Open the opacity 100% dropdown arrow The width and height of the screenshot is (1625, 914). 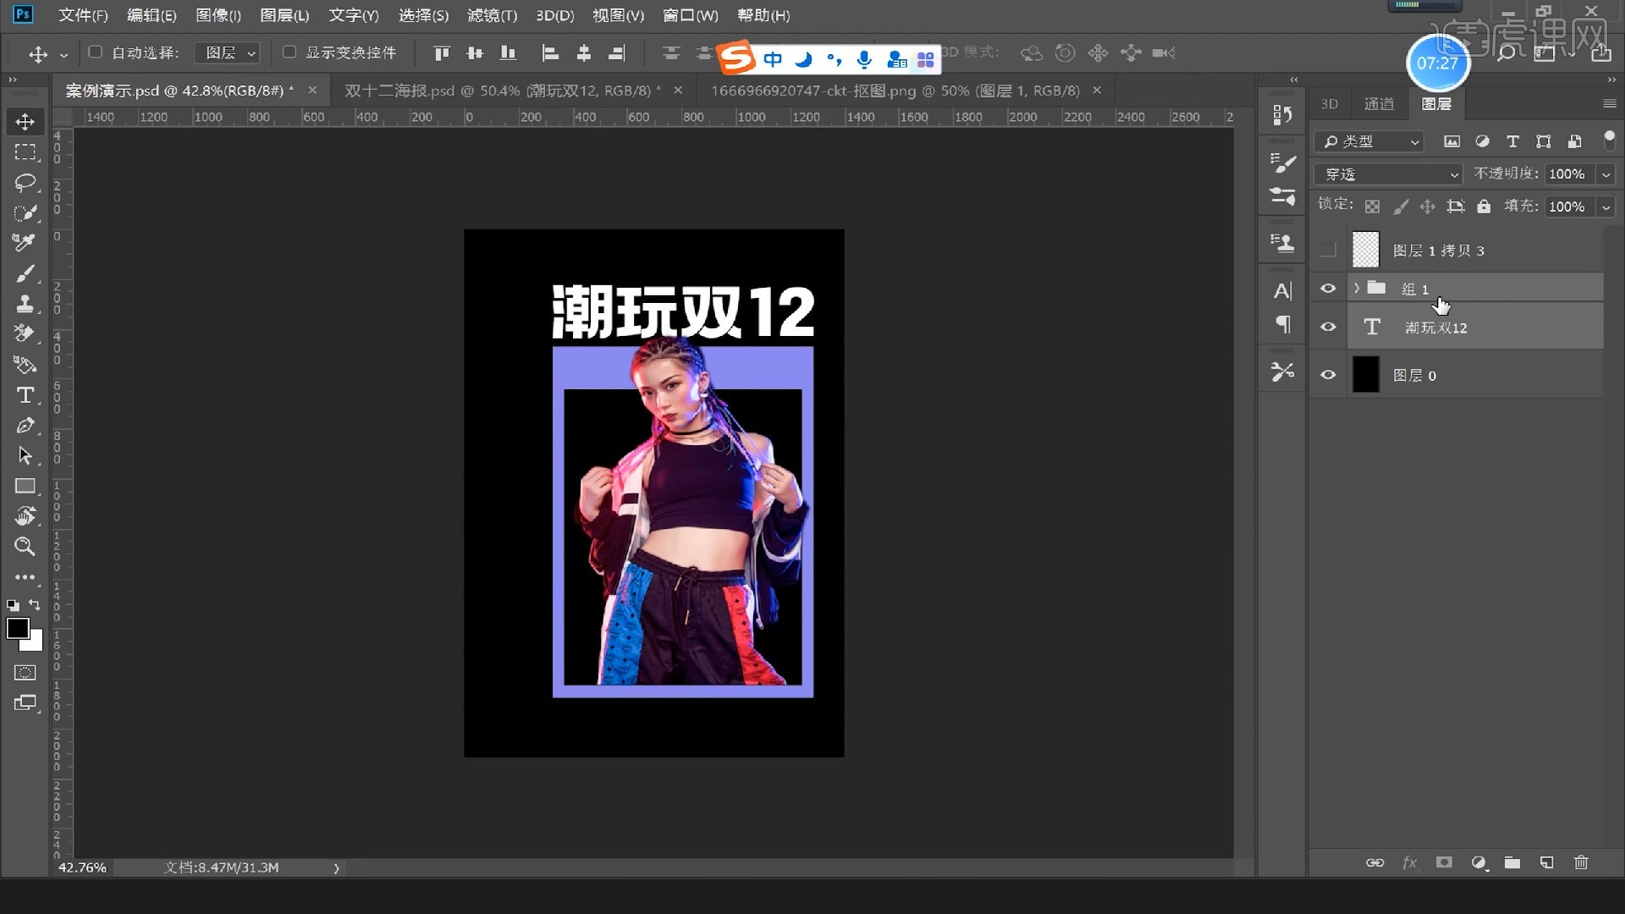pos(1606,174)
